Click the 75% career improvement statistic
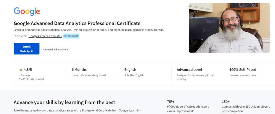 pyautogui.click(x=171, y=102)
